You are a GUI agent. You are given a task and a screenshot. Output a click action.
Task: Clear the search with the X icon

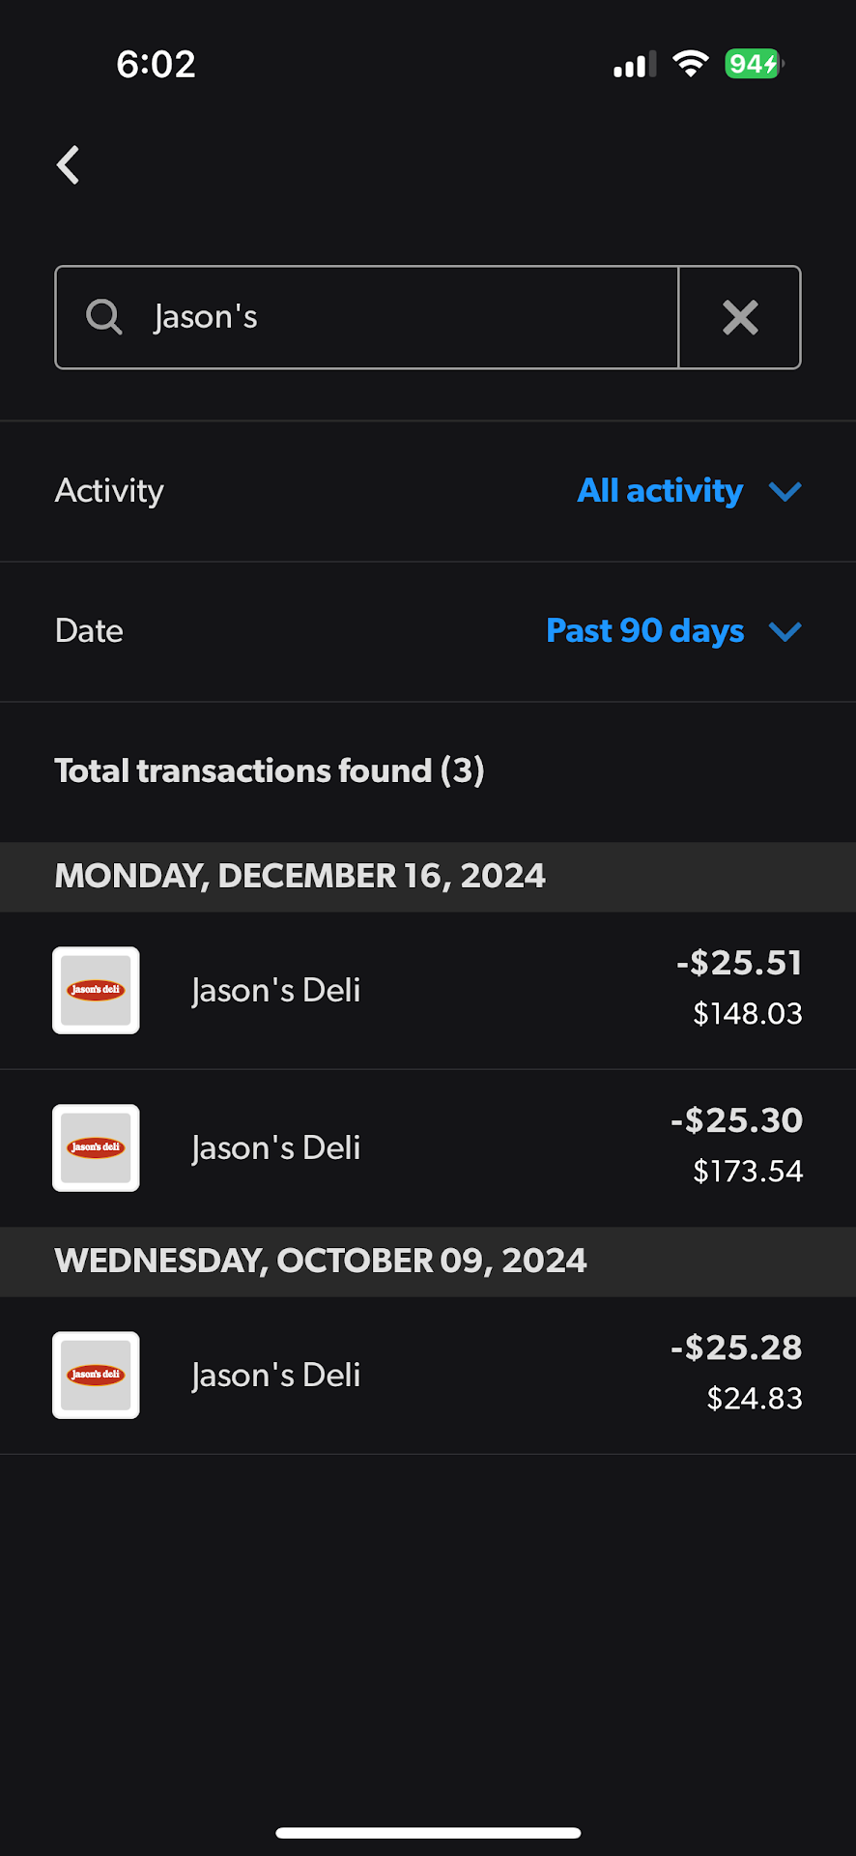[740, 317]
